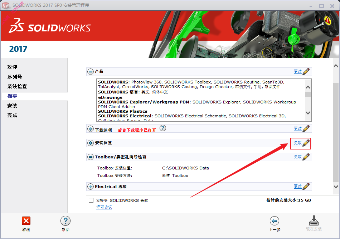The width and height of the screenshot is (340, 239).
Task: Click the 更改 link for 下载选项
Action: coord(298,128)
